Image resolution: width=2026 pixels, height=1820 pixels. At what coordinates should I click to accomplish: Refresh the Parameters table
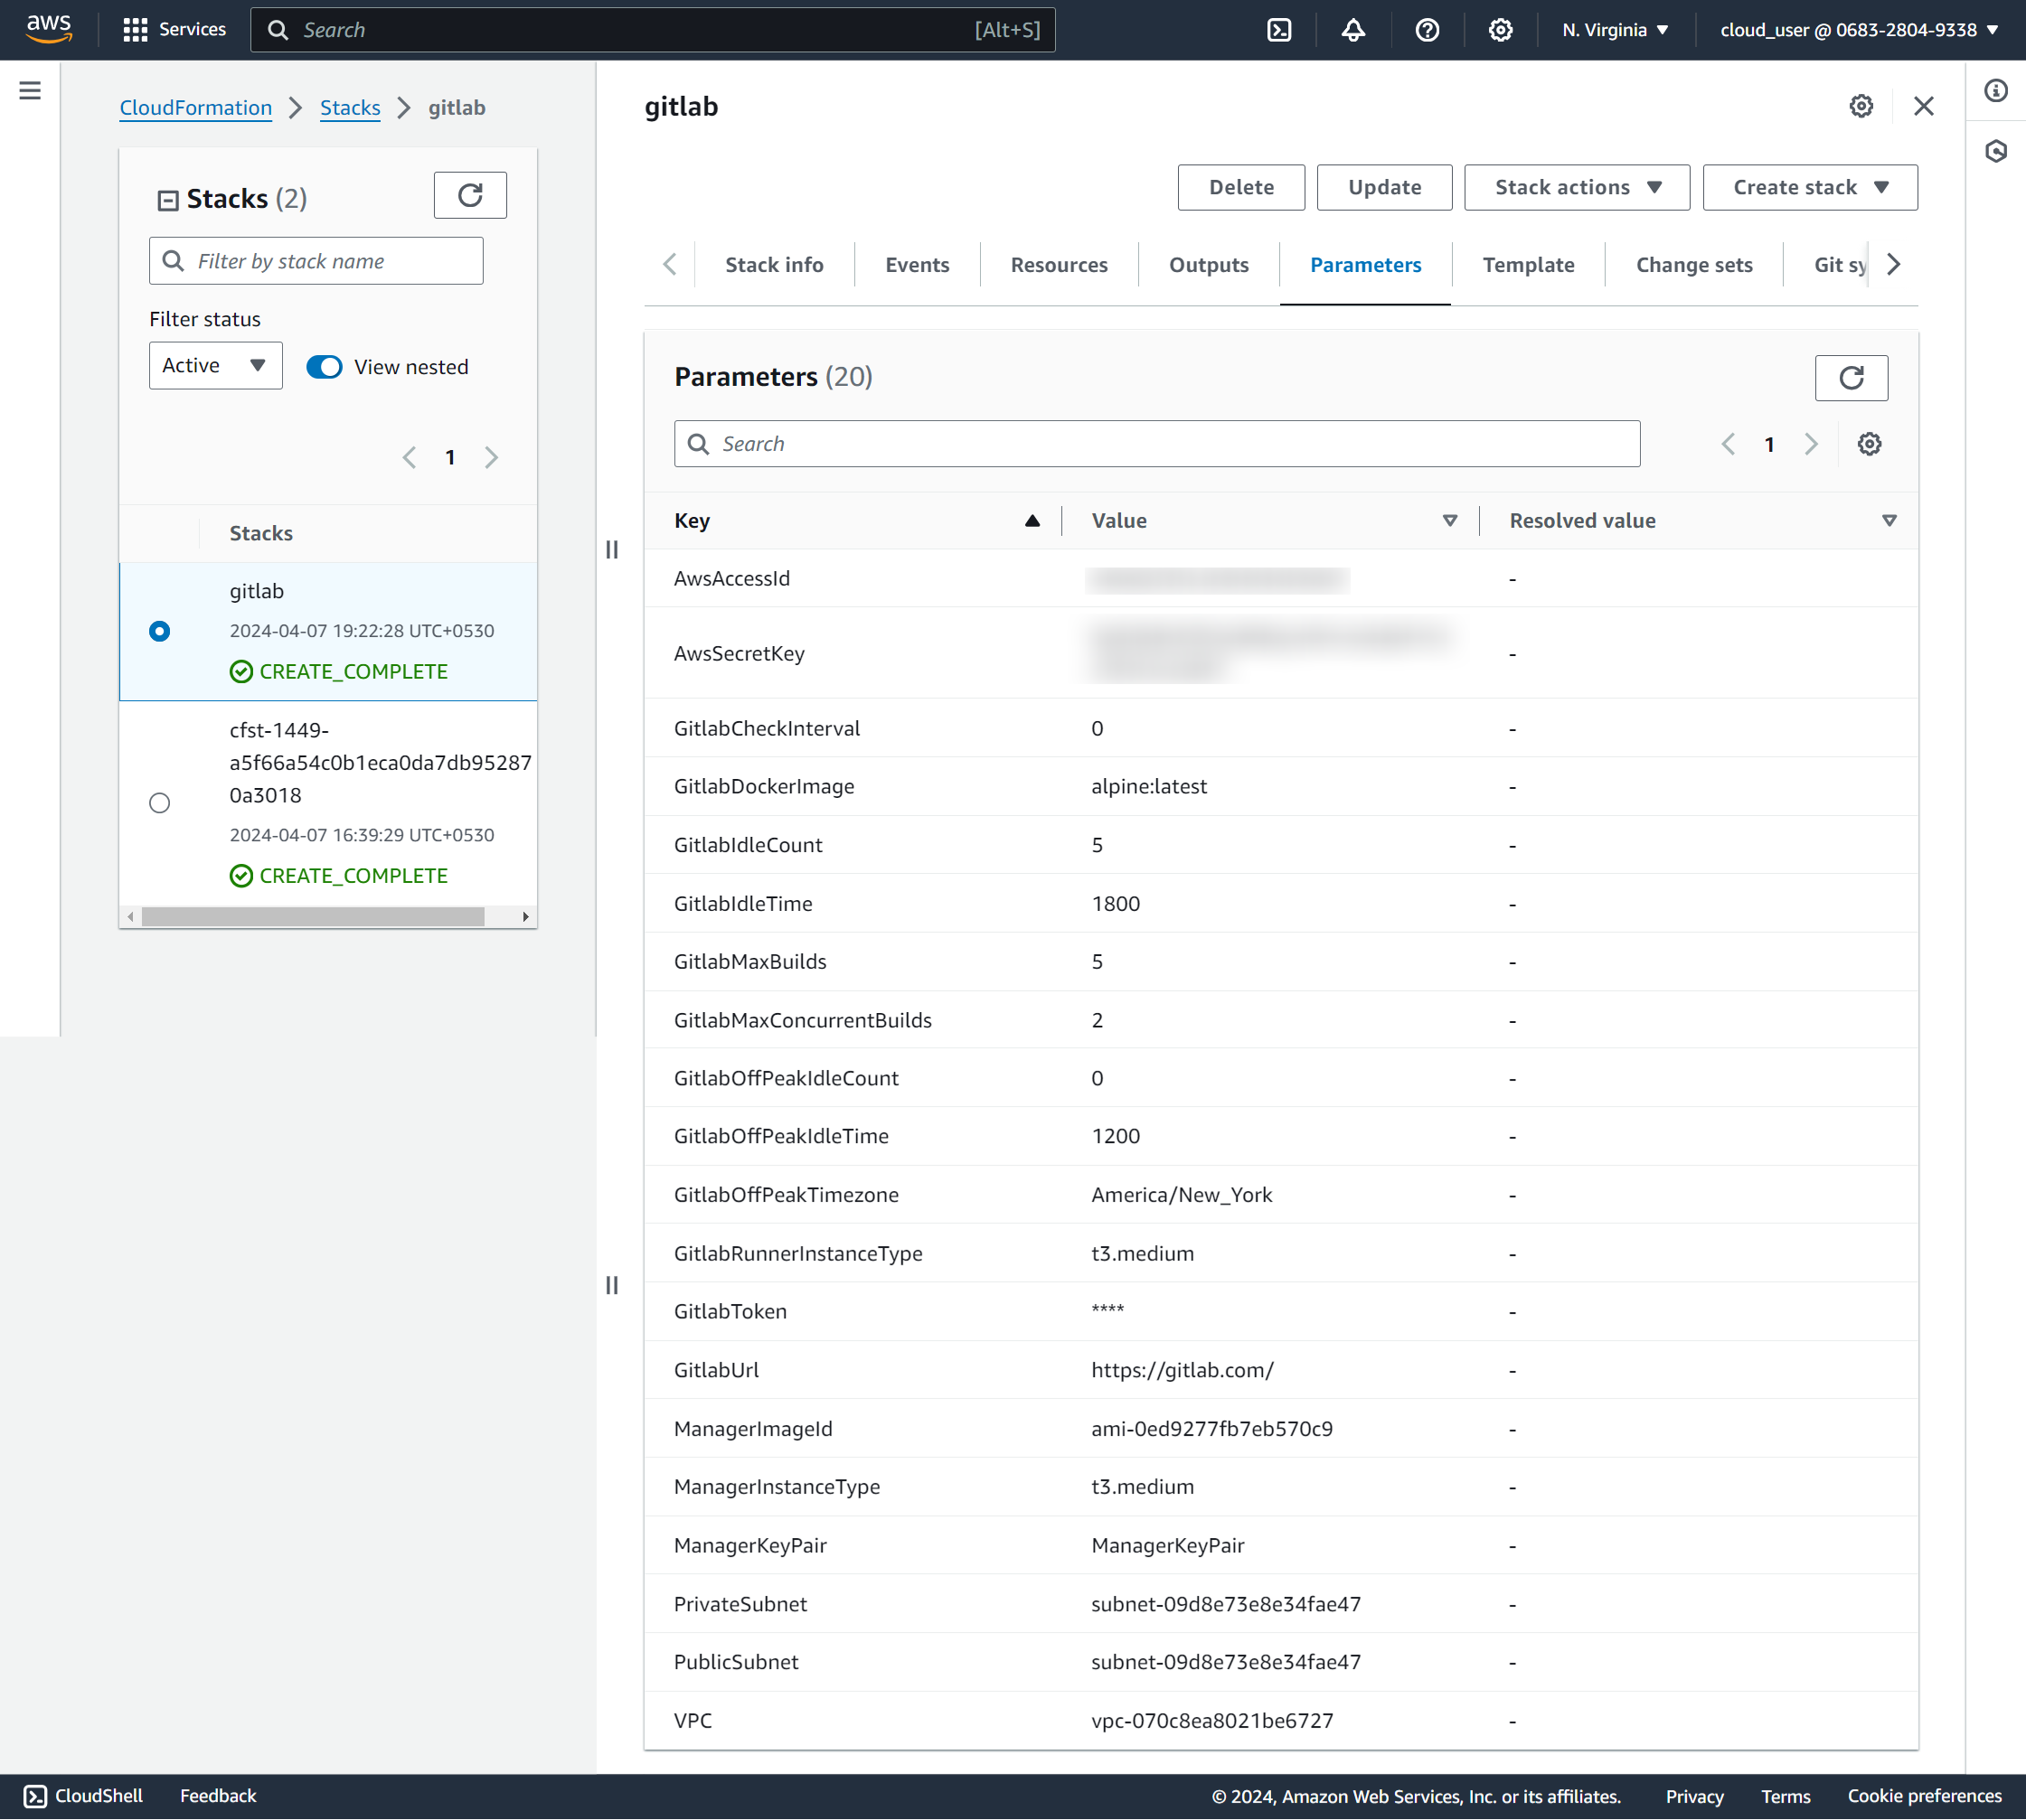[x=1851, y=378]
